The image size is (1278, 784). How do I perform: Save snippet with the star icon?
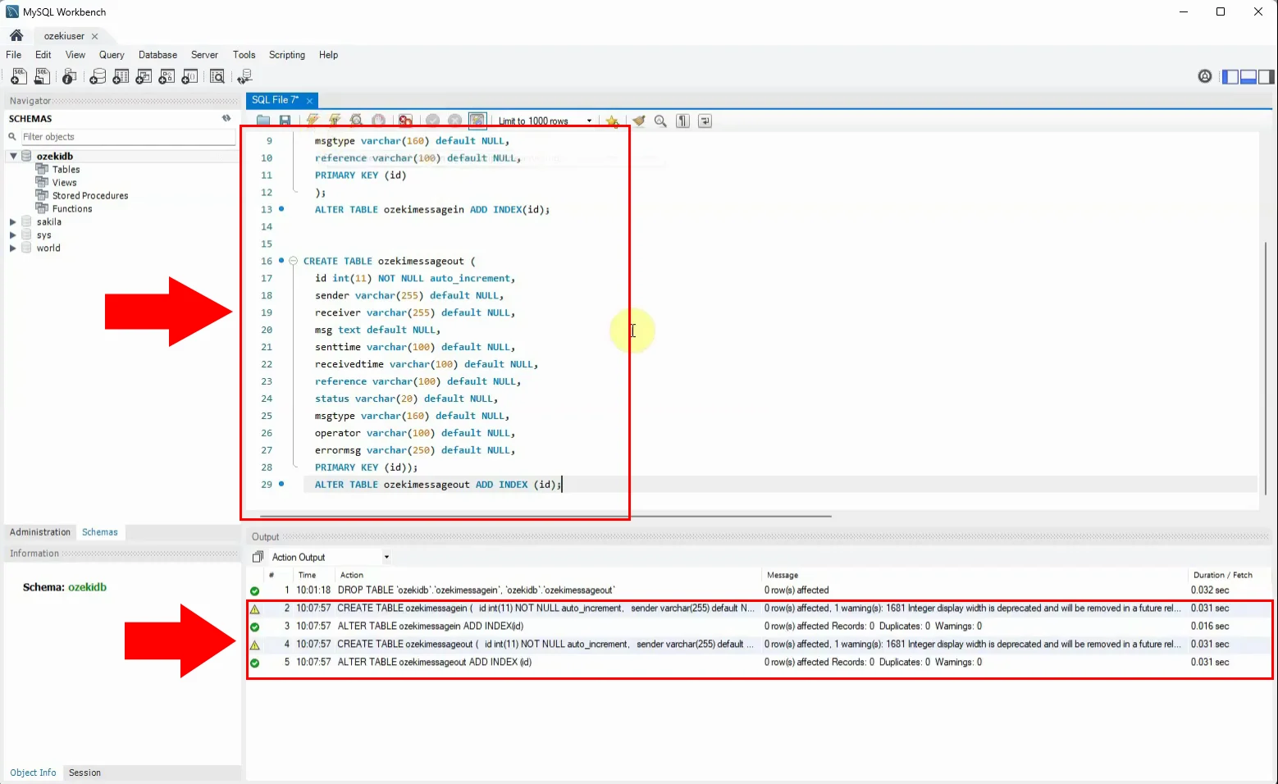[612, 121]
